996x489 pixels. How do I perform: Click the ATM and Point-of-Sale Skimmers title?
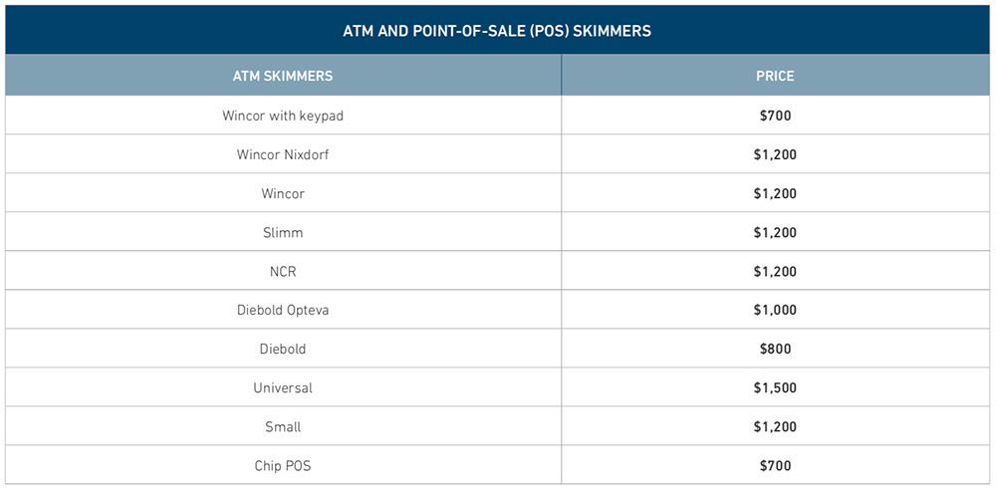[497, 31]
